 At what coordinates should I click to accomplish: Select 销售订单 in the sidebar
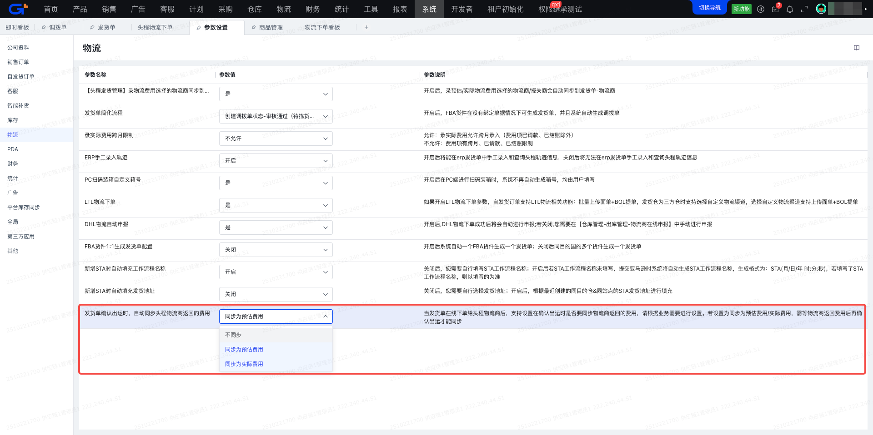pos(36,62)
